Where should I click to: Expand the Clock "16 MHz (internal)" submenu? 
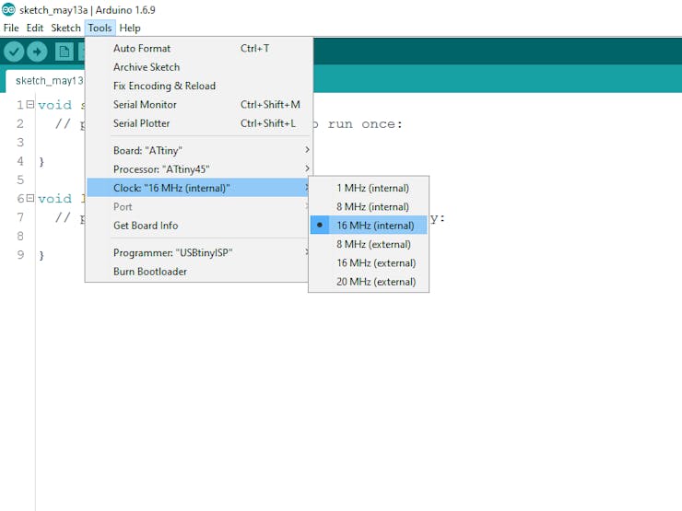(198, 188)
